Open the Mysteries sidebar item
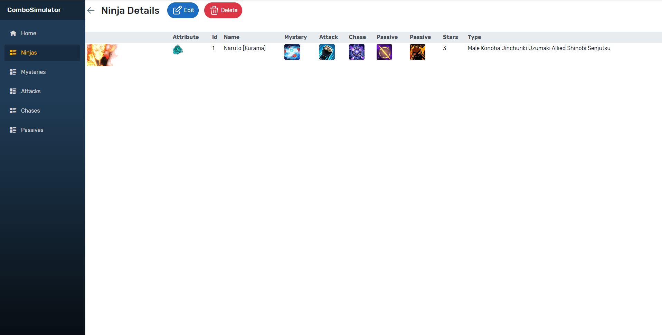The image size is (662, 335). tap(42, 72)
